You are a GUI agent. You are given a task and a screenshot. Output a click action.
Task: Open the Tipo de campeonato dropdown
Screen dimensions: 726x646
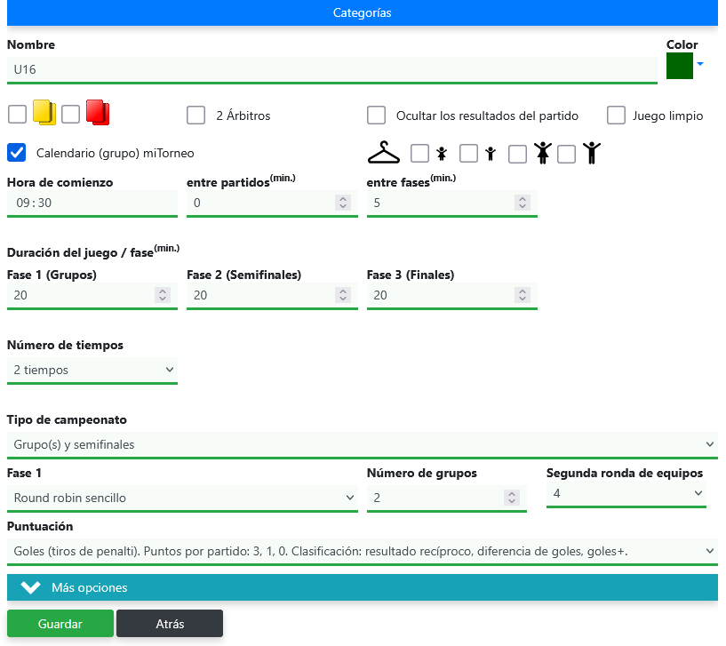[362, 444]
